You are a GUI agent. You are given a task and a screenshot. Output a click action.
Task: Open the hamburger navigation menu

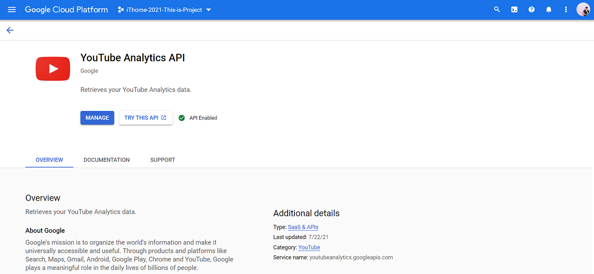[x=12, y=9]
